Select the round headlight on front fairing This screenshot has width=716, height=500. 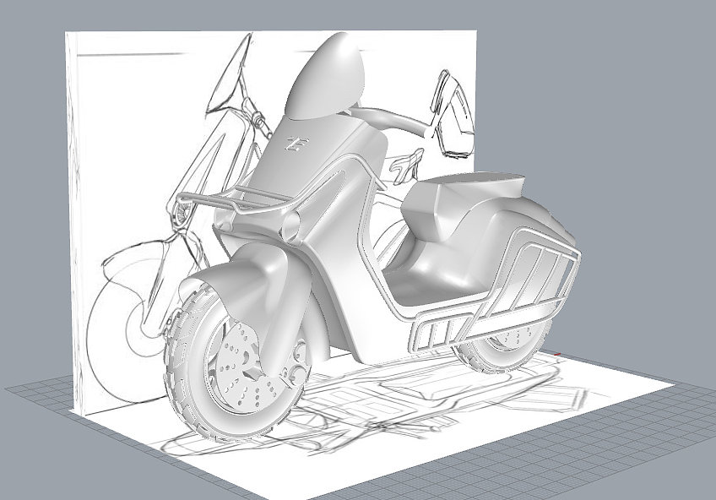(x=290, y=226)
